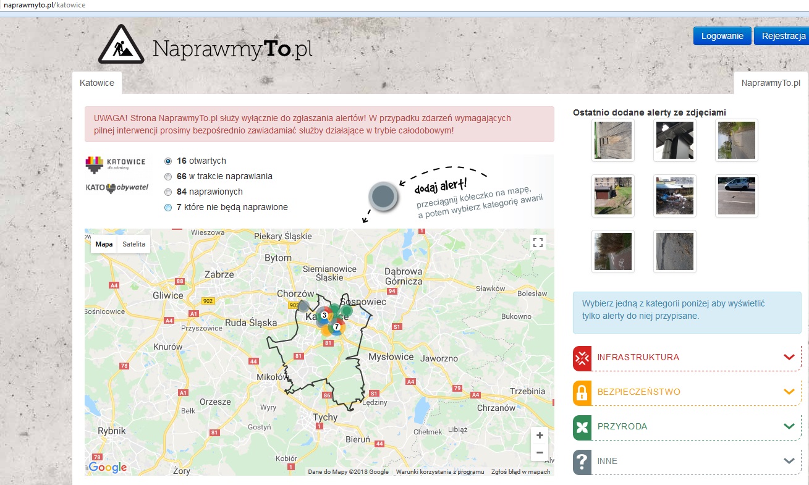Select the 16 otwartych radio button

click(168, 161)
